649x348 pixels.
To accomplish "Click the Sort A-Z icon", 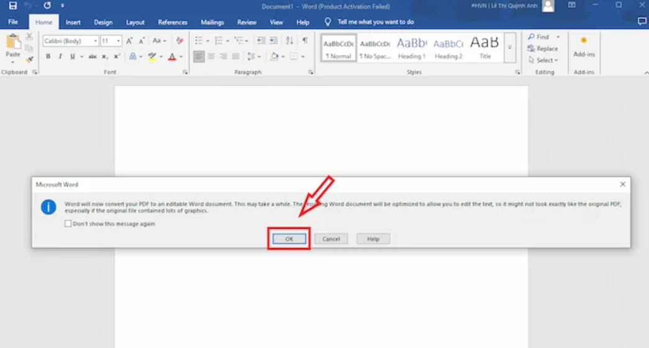I will [x=289, y=40].
